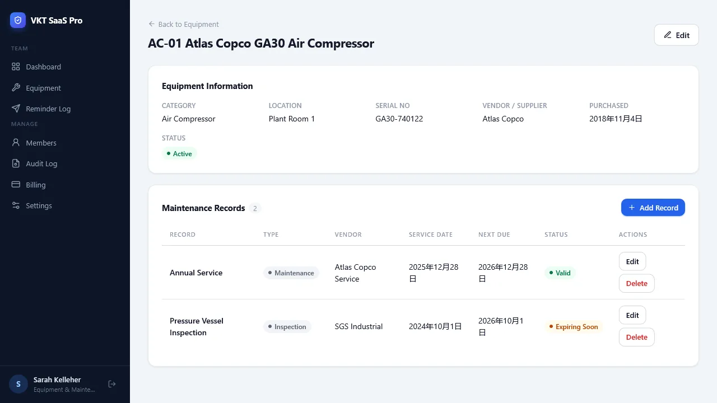
Task: Click the Active status badge
Action: 179,153
